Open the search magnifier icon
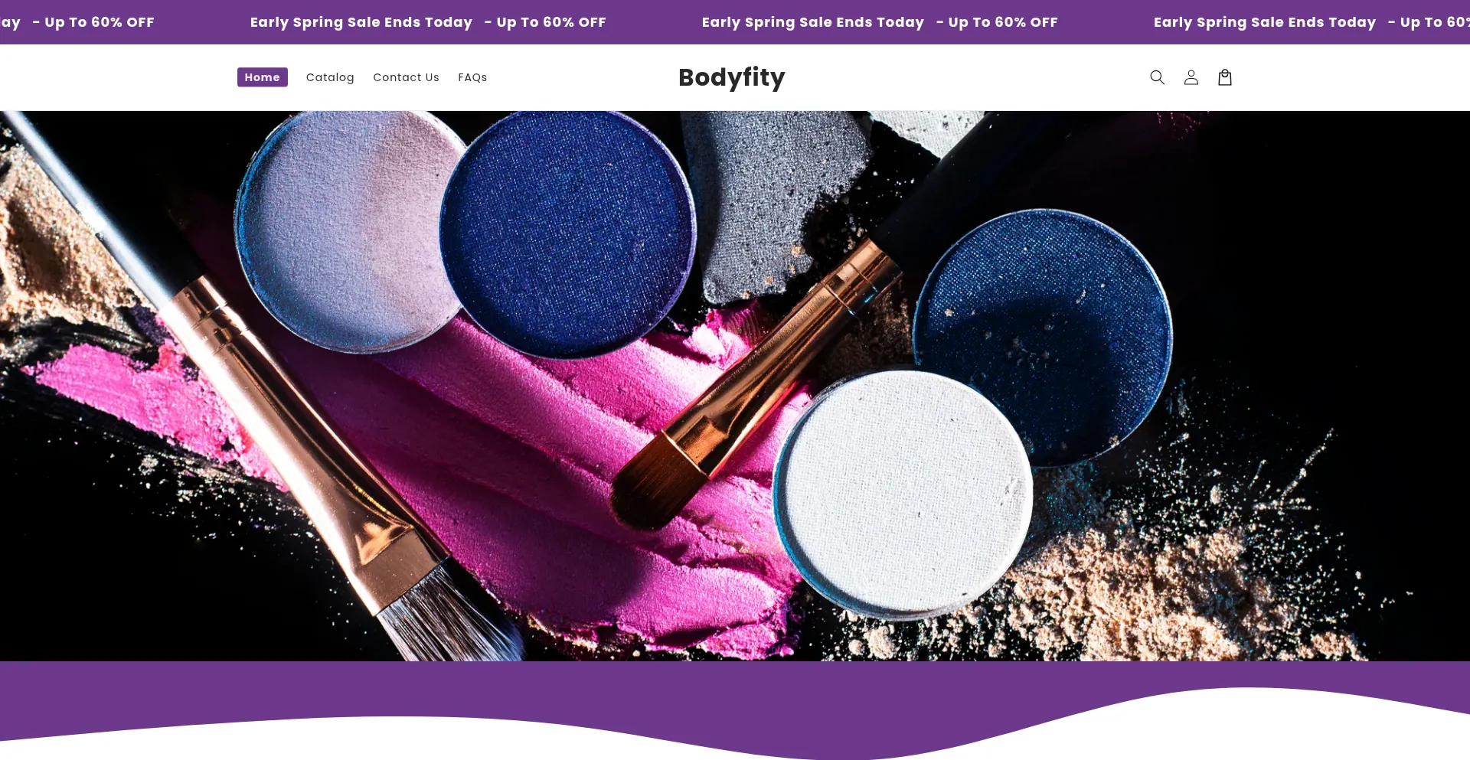 (x=1157, y=77)
